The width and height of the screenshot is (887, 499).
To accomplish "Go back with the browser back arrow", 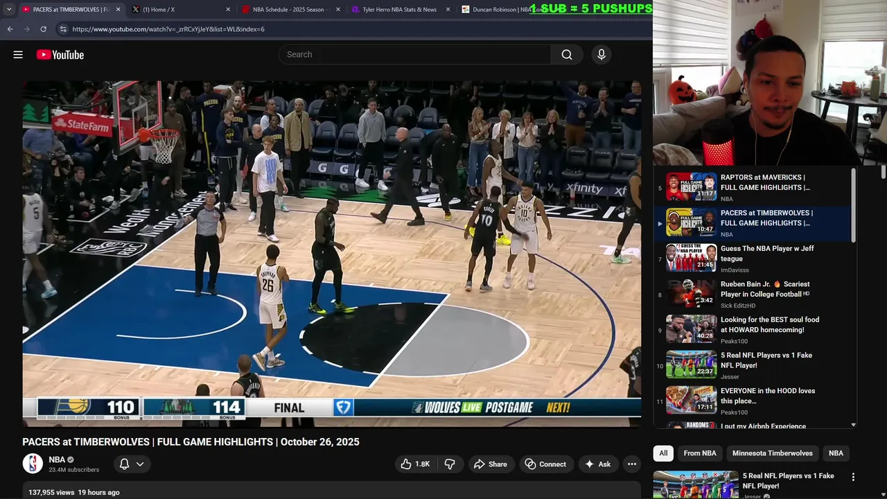I will [10, 29].
